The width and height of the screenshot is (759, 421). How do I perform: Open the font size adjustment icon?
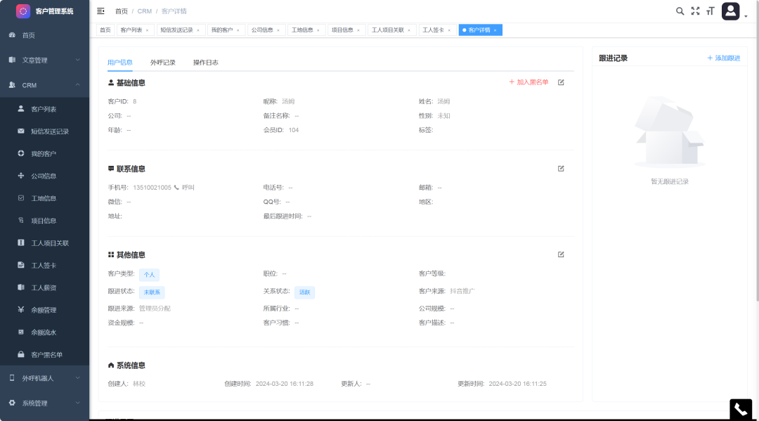[710, 11]
